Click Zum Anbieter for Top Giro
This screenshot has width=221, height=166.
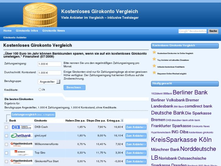pyautogui.click(x=136, y=153)
